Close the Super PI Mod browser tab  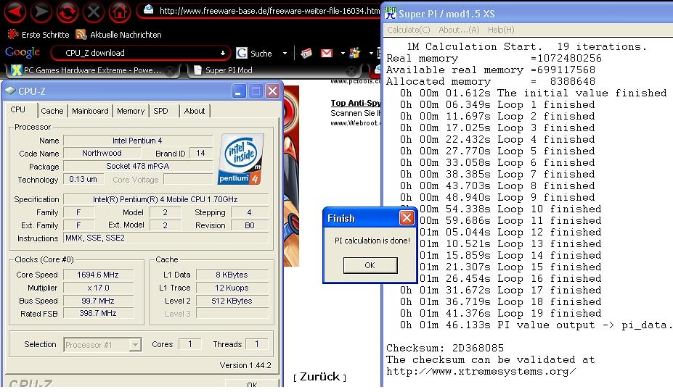click(x=351, y=71)
